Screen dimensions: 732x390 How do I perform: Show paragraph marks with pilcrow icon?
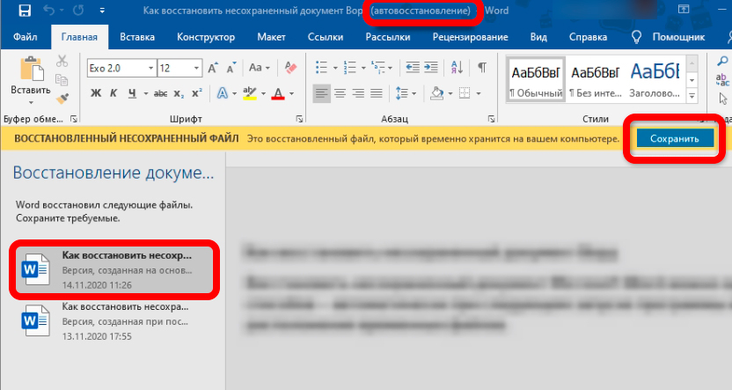click(x=482, y=68)
